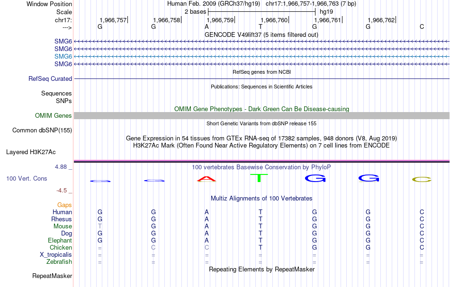Click Publications: Sequences in Scientific Articles title
This screenshot has width=450, height=287.
point(261,87)
